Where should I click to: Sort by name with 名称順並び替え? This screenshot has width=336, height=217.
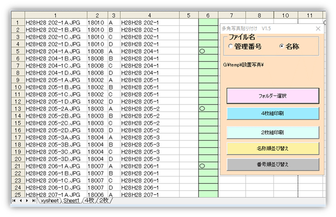tap(273, 148)
